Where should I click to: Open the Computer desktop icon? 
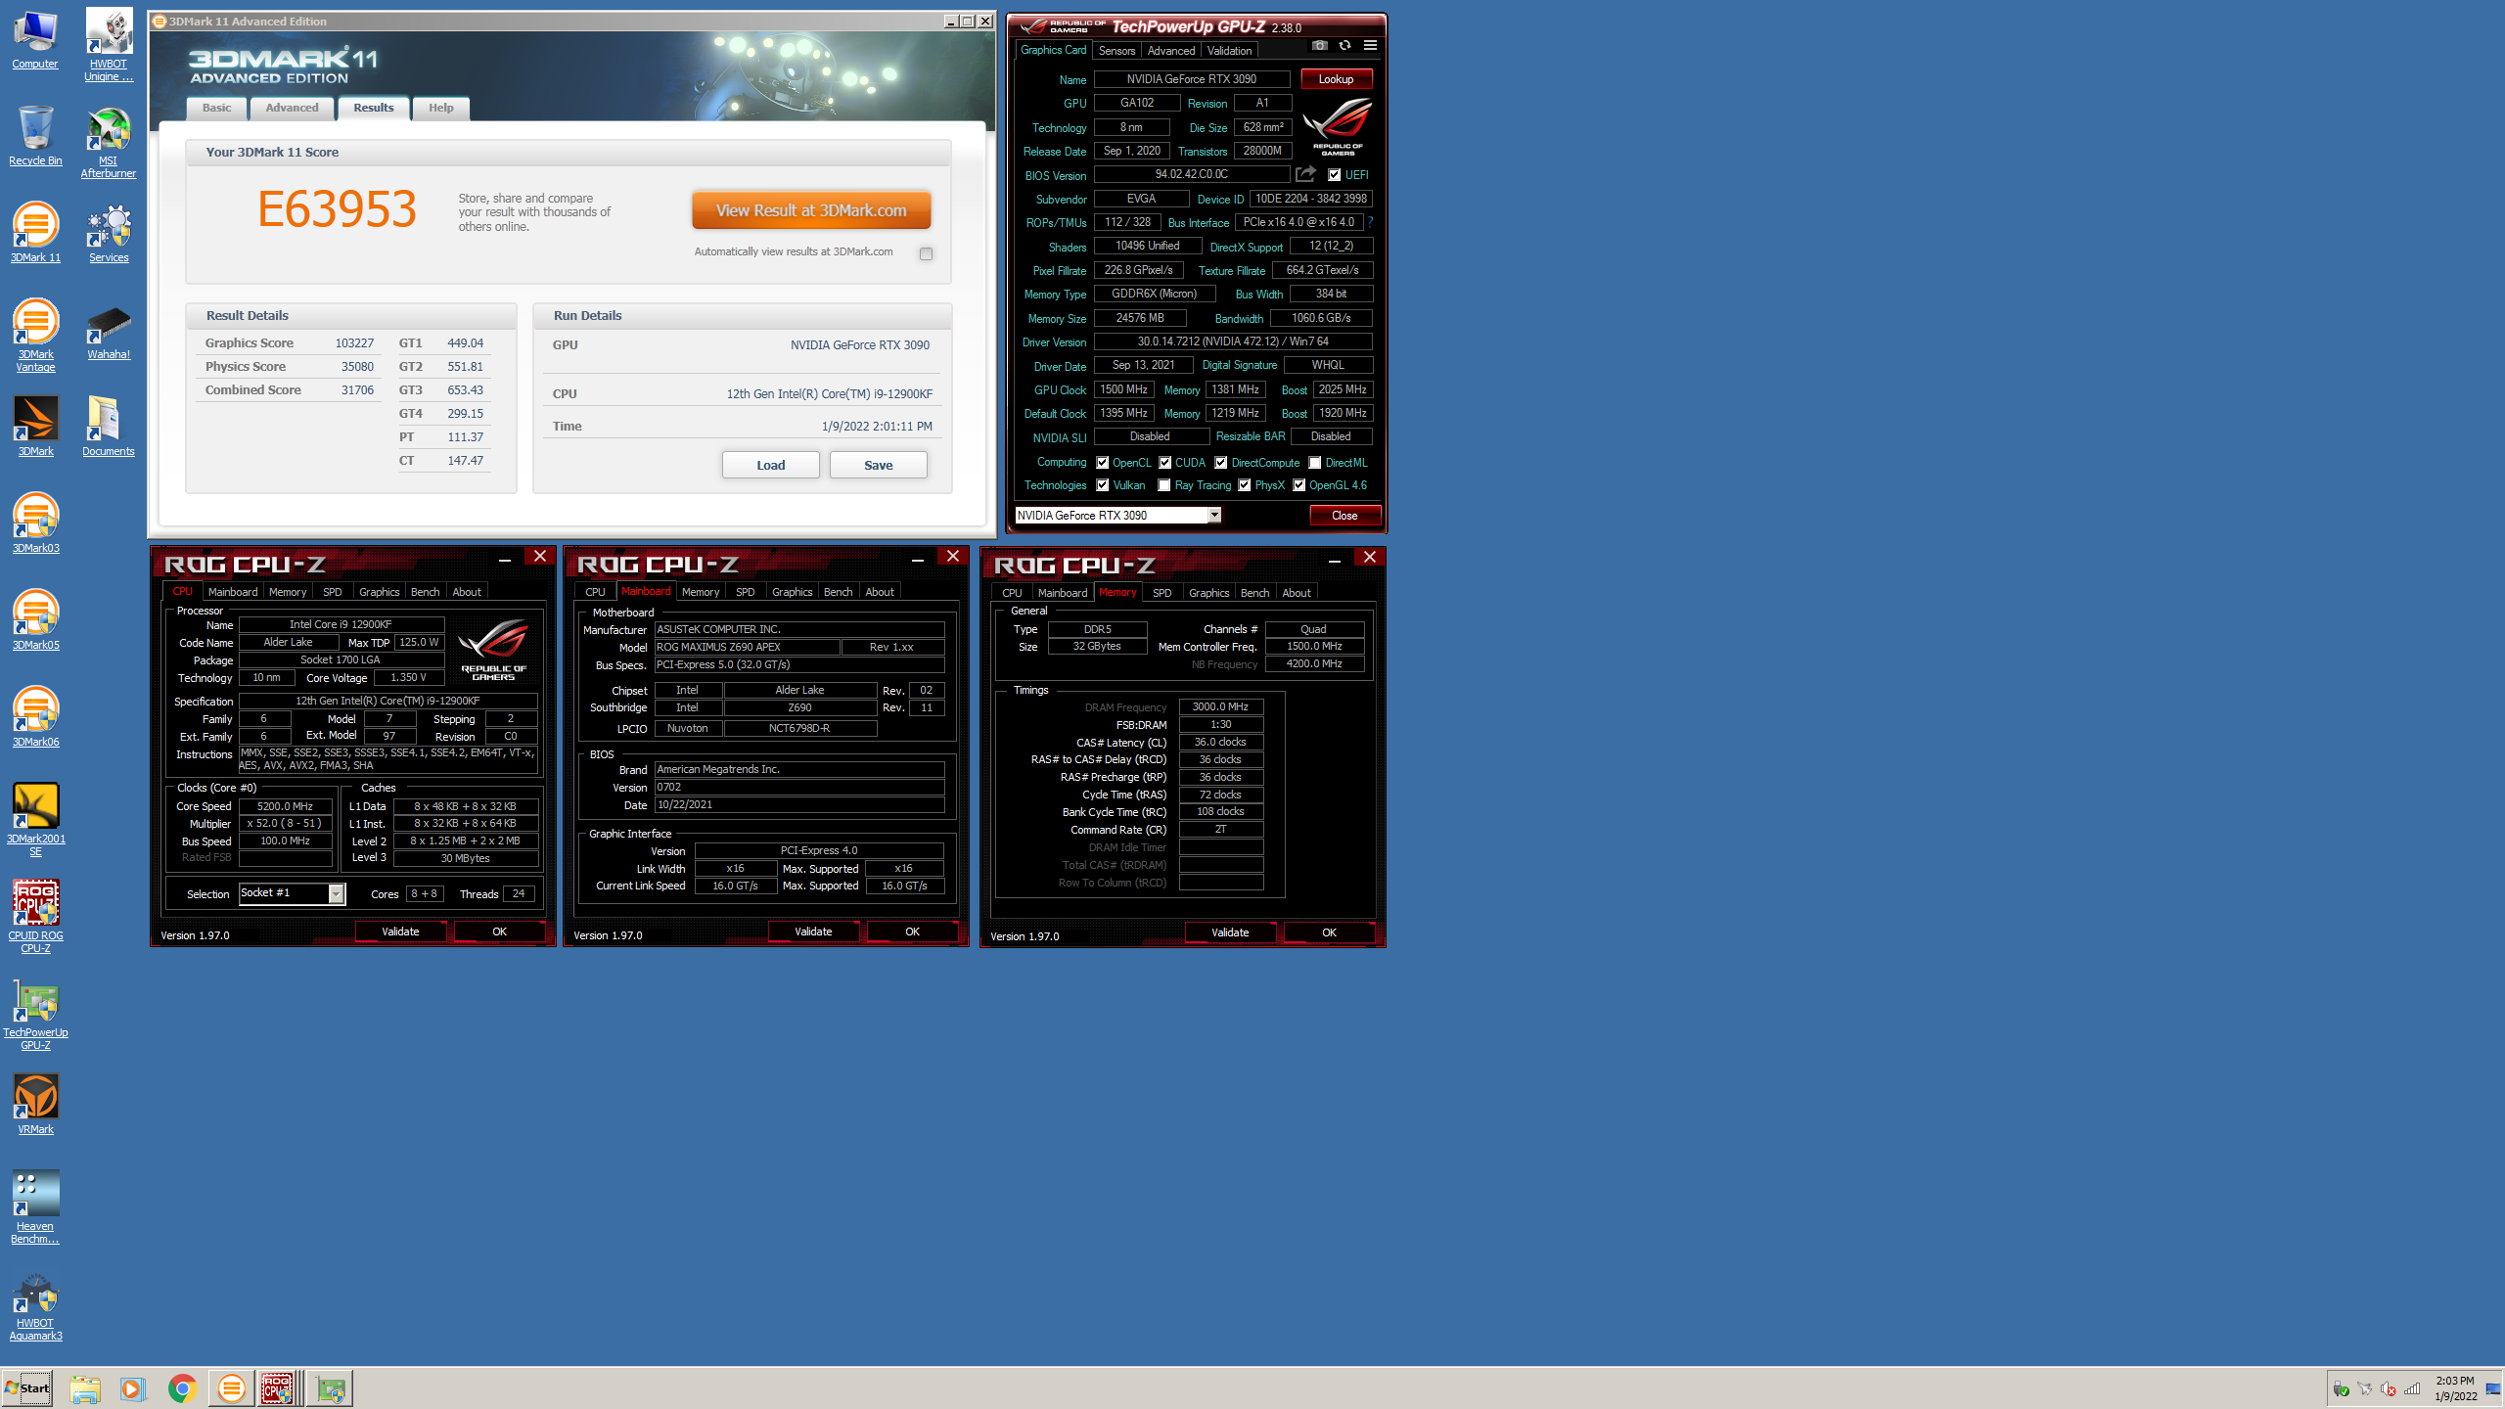pos(35,39)
